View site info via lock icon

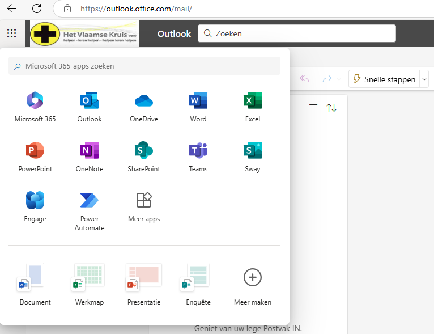tap(67, 9)
